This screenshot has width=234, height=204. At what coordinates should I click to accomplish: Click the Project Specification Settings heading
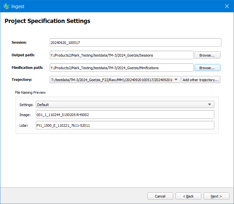pyautogui.click(x=47, y=21)
